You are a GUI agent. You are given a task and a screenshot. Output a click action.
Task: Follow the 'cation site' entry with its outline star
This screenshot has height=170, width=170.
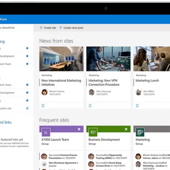[x=27, y=108]
